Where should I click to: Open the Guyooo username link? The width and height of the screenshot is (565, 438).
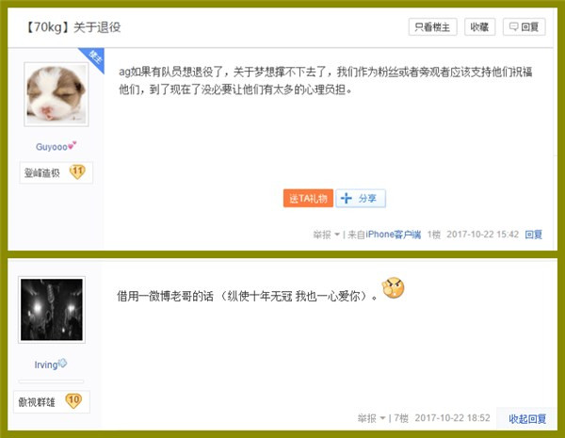(52, 147)
